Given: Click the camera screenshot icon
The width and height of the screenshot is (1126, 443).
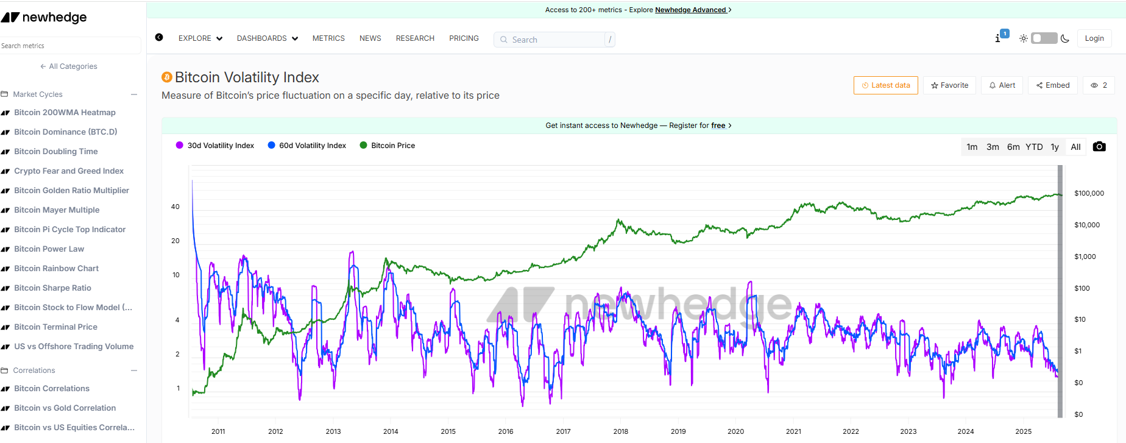Looking at the screenshot, I should tap(1099, 147).
